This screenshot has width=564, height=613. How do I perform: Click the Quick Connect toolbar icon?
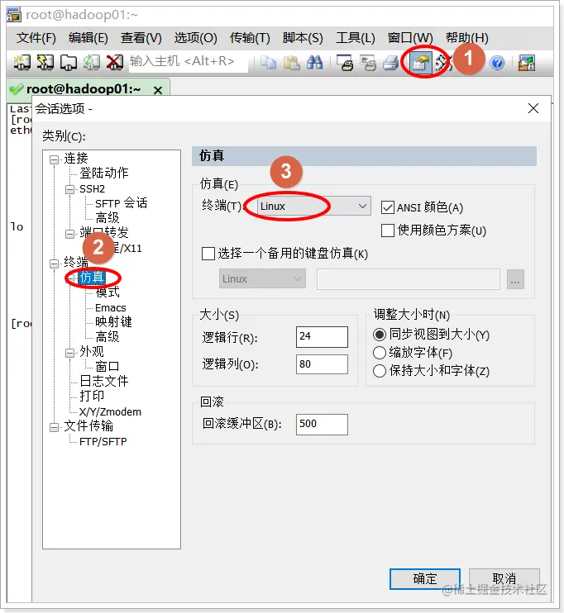45,63
